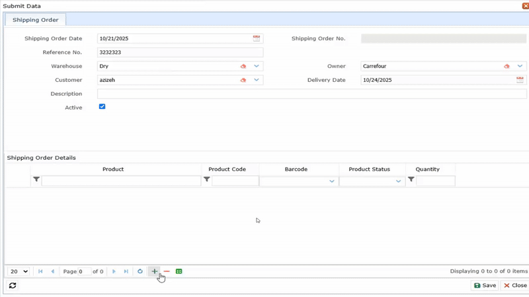Screen dimensions: 529x297
Task: Open the page size selector showing 20
Action: pos(19,271)
